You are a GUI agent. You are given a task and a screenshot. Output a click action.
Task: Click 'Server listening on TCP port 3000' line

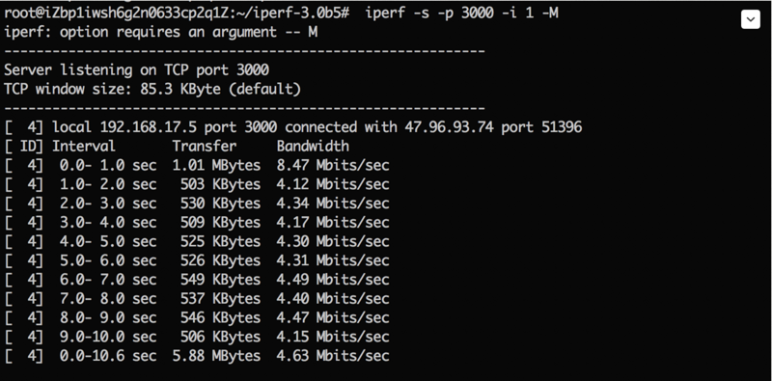tap(136, 69)
